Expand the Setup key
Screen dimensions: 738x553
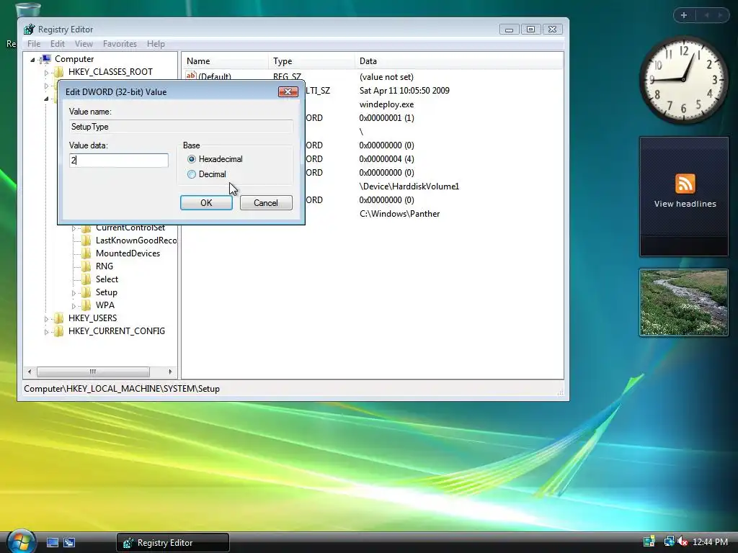[74, 294]
